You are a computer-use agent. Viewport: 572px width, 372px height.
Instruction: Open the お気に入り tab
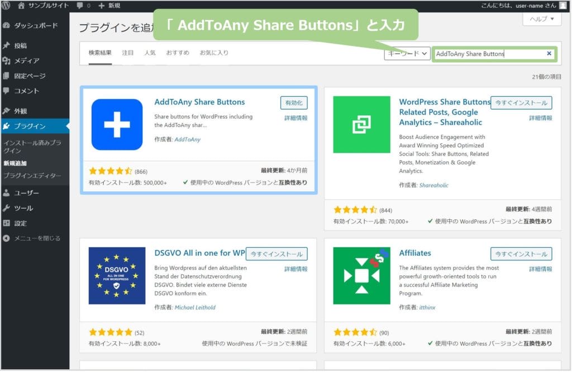[x=214, y=53]
